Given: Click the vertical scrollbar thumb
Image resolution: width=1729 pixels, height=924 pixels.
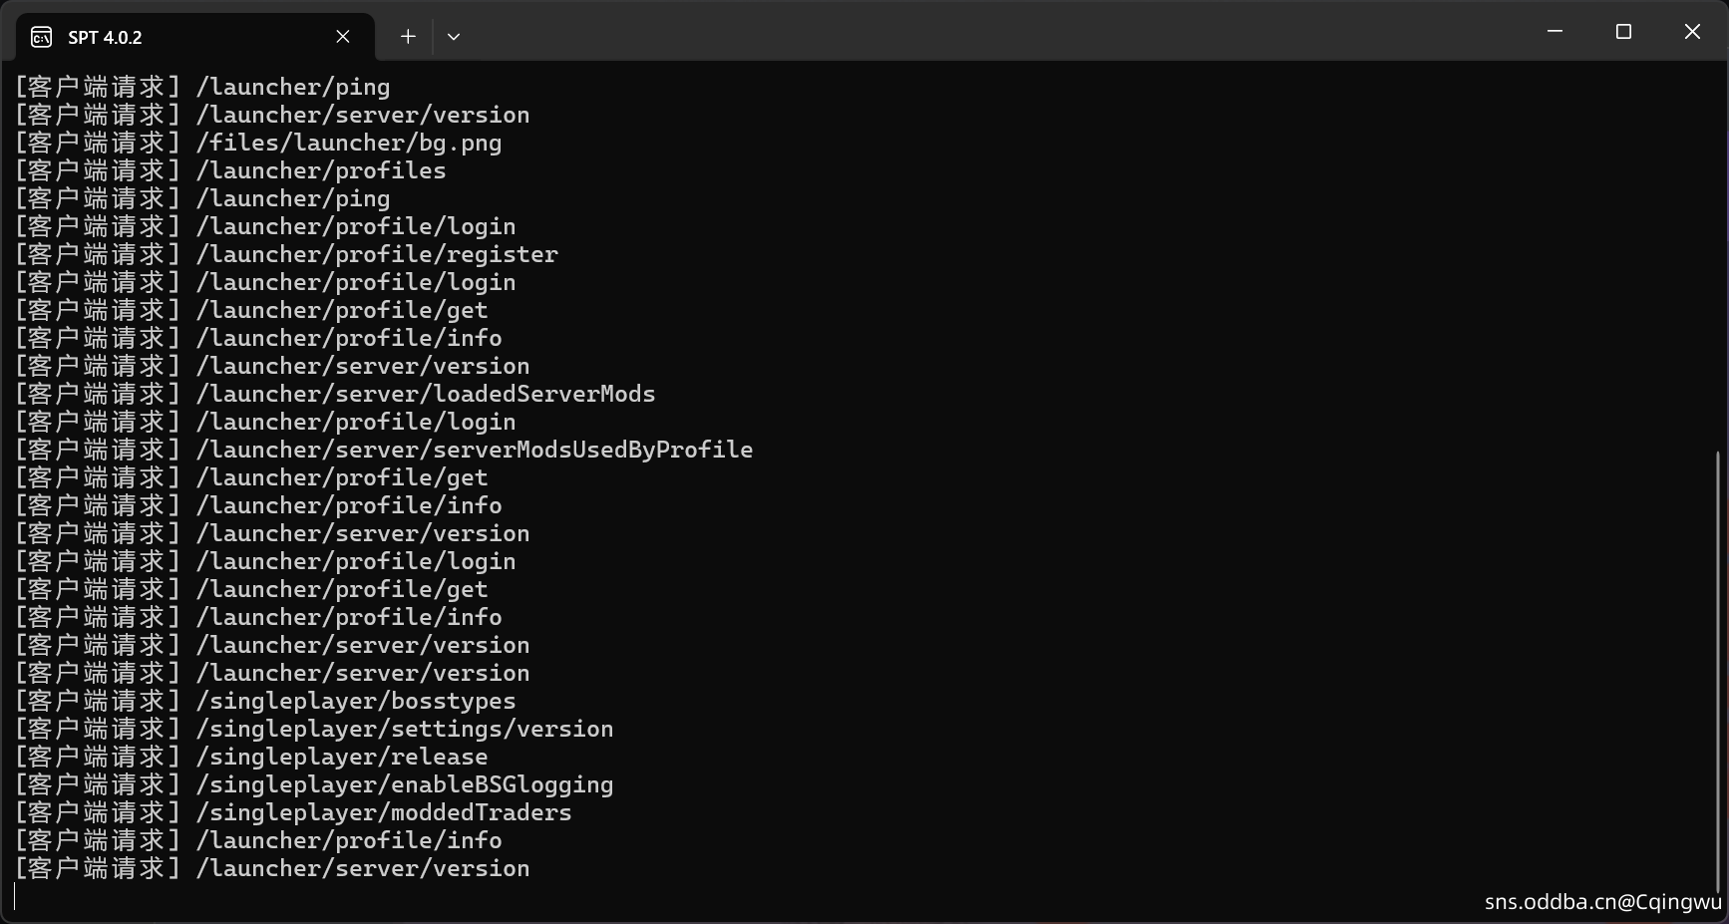Looking at the screenshot, I should [x=1718, y=668].
